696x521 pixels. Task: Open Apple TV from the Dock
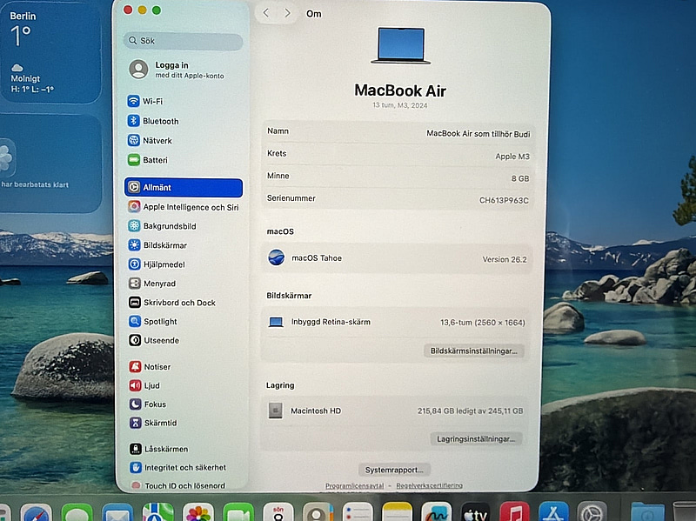pyautogui.click(x=475, y=513)
